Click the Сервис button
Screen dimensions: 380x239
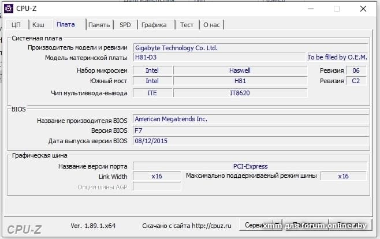(x=256, y=225)
